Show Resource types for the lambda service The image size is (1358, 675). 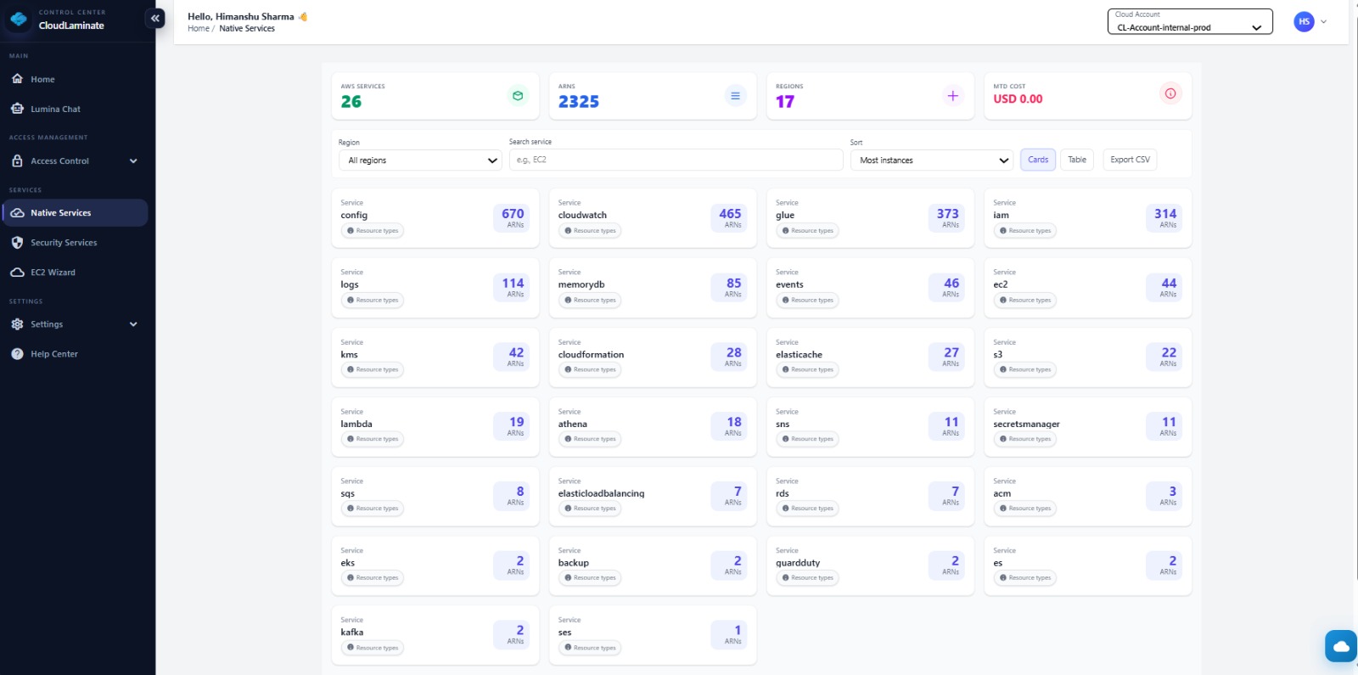click(x=373, y=439)
